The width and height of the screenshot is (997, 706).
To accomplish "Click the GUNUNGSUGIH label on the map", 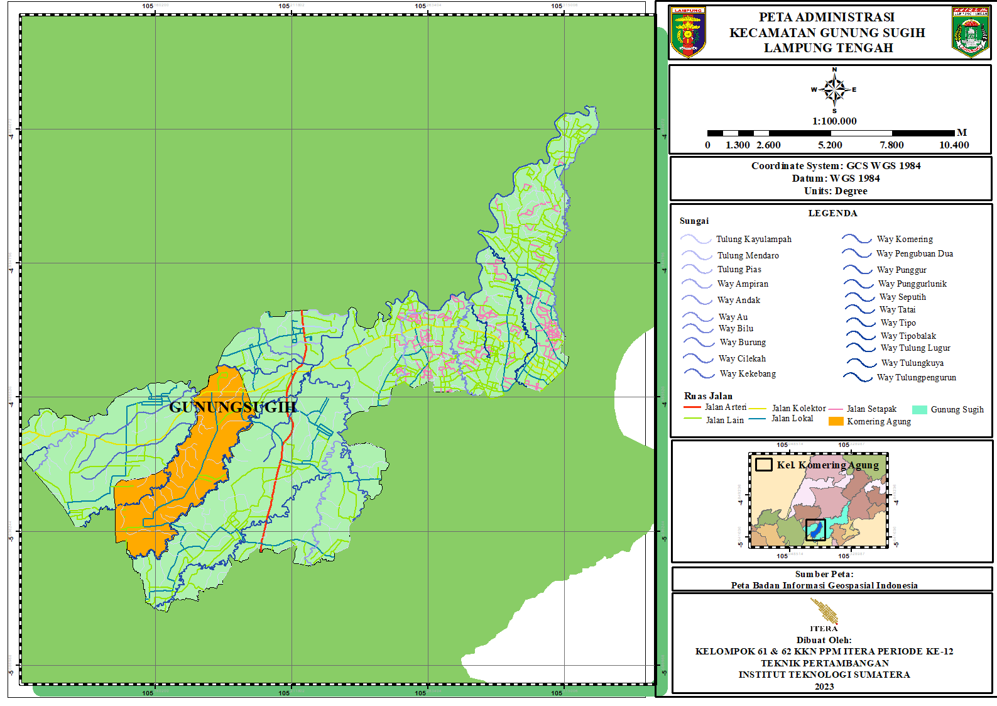I will coord(232,407).
